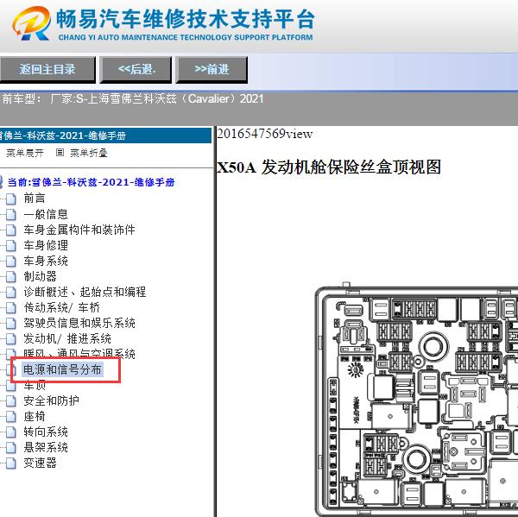The width and height of the screenshot is (518, 517).
Task: Open the 安全和防护 chapter
Action: (51, 400)
